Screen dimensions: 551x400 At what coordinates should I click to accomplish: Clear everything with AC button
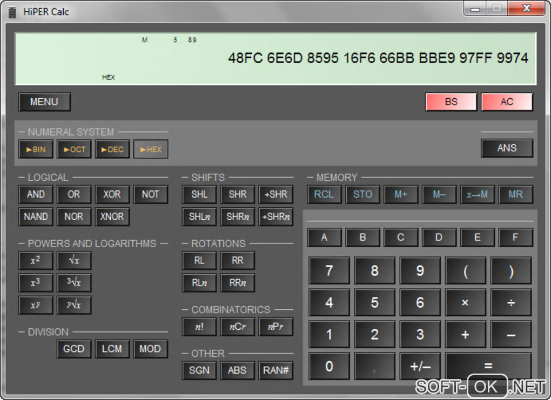click(x=507, y=102)
